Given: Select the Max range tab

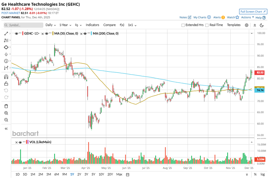Looking at the screenshot, I should [119, 174].
